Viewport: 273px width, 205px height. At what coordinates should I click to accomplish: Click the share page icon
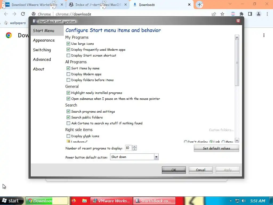pos(214,14)
